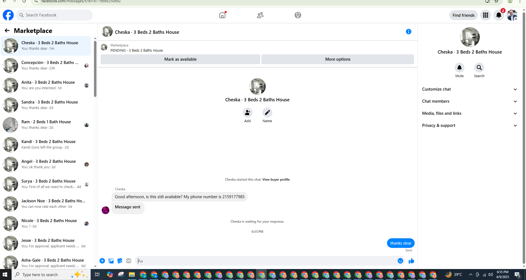Open the Ram 2 Beds 1 Bath conversation
526x280 pixels.
tap(46, 125)
